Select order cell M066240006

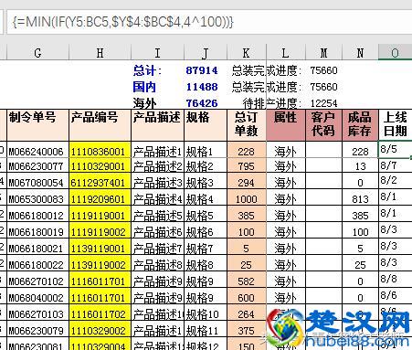(x=37, y=150)
